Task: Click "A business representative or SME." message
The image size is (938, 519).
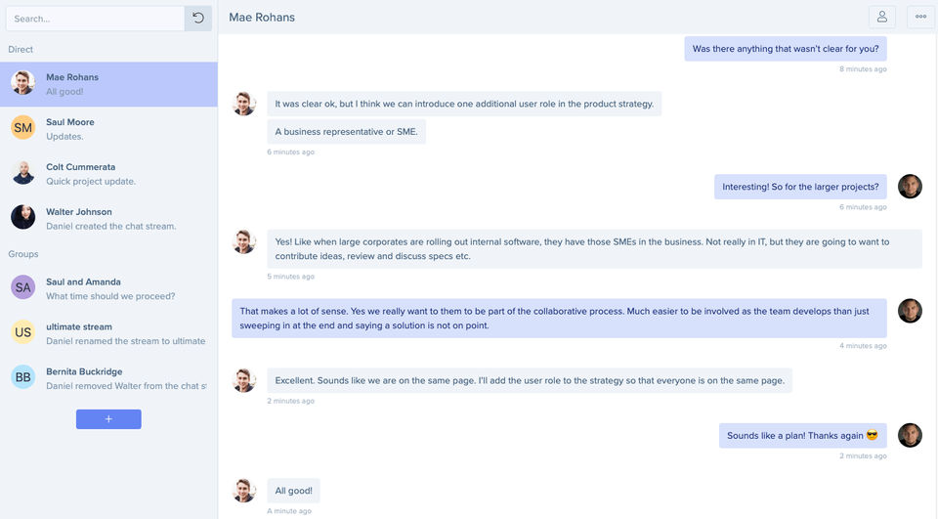Action: pos(346,132)
